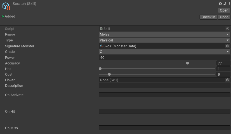Click the Skolr monster data icon
Viewport: 231px width, 134px height.
(101, 46)
